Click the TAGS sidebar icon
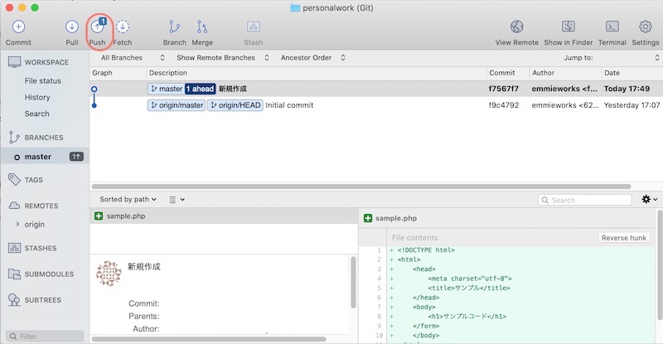 pos(14,179)
